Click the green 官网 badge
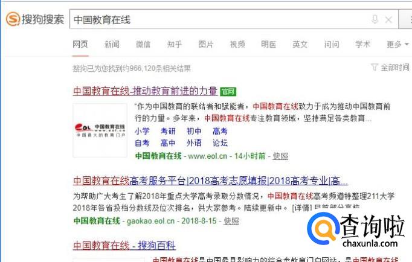The width and height of the screenshot is (412, 262). [228, 92]
